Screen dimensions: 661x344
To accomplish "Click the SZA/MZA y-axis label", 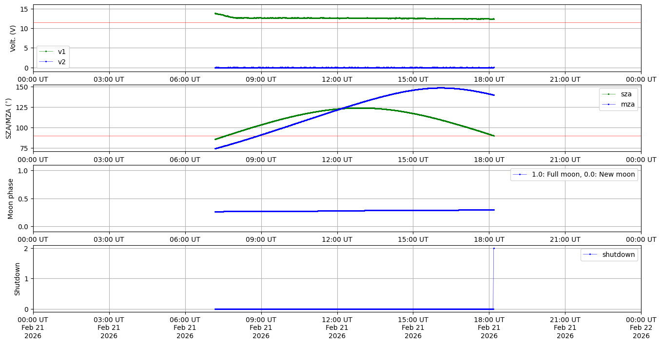I will (x=8, y=118).
